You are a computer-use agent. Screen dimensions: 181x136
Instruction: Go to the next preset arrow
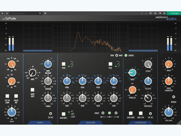pyautogui.click(x=7, y=13)
